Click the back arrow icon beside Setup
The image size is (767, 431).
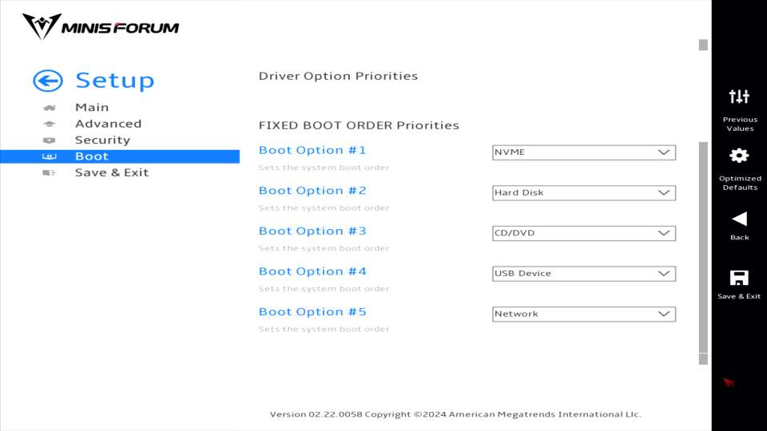click(x=48, y=81)
